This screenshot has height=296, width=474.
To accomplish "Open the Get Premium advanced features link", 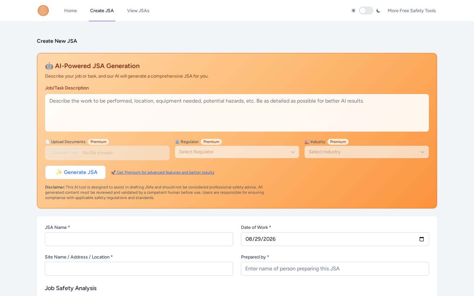I will click(x=163, y=172).
